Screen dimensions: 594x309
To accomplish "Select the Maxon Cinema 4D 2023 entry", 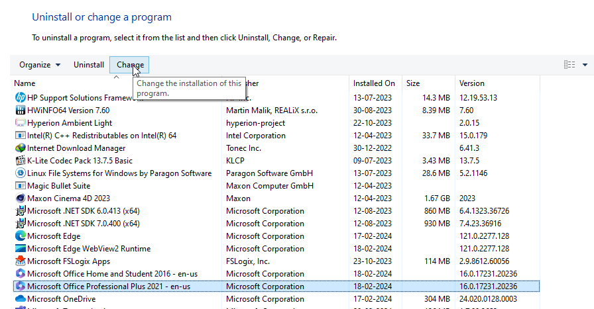I will pos(68,199).
